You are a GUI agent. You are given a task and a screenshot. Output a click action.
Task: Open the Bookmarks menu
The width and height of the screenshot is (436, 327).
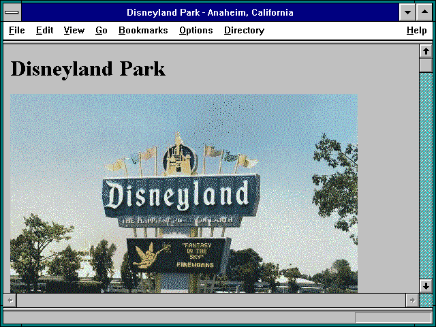coord(143,30)
